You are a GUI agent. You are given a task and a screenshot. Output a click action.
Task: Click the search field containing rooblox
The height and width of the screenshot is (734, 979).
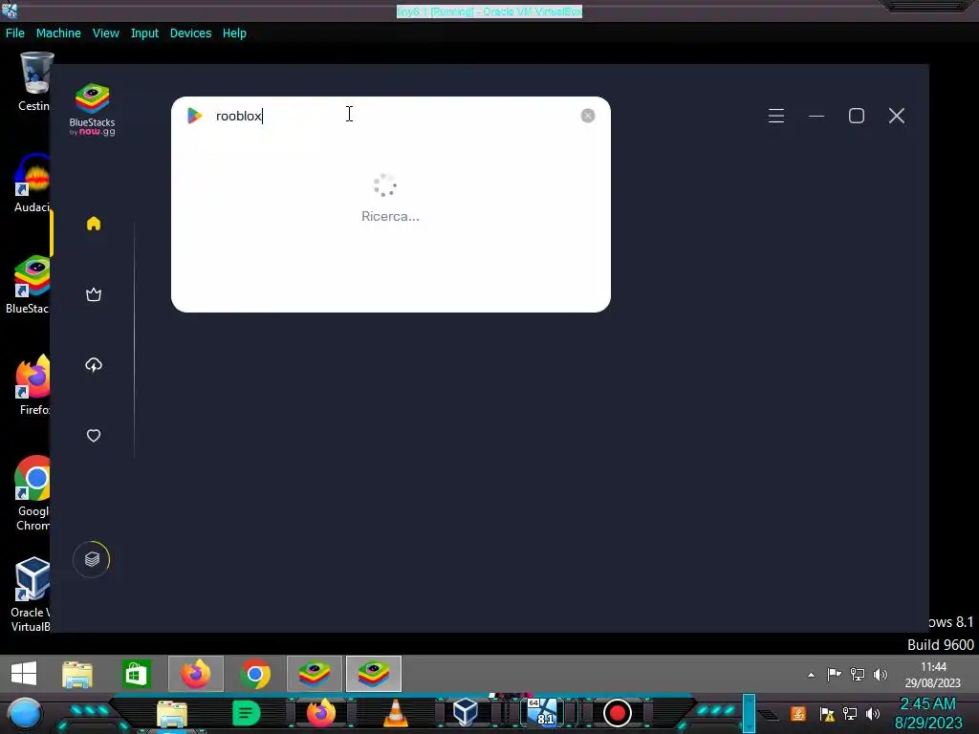[x=393, y=116]
